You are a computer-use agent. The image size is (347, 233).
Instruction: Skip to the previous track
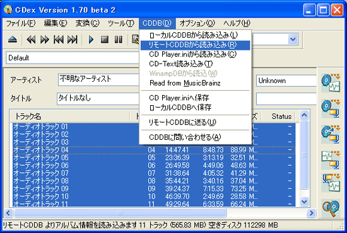pyautogui.click(x=59, y=40)
